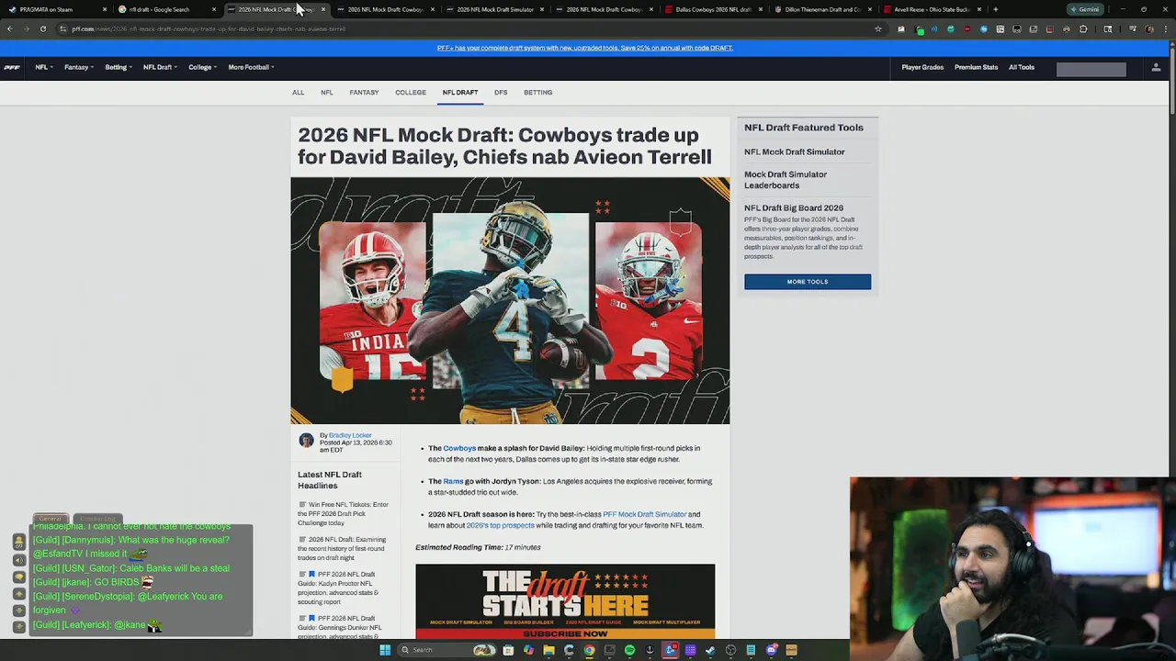Click the speech bubble chat icon in overlay

[x=18, y=577]
